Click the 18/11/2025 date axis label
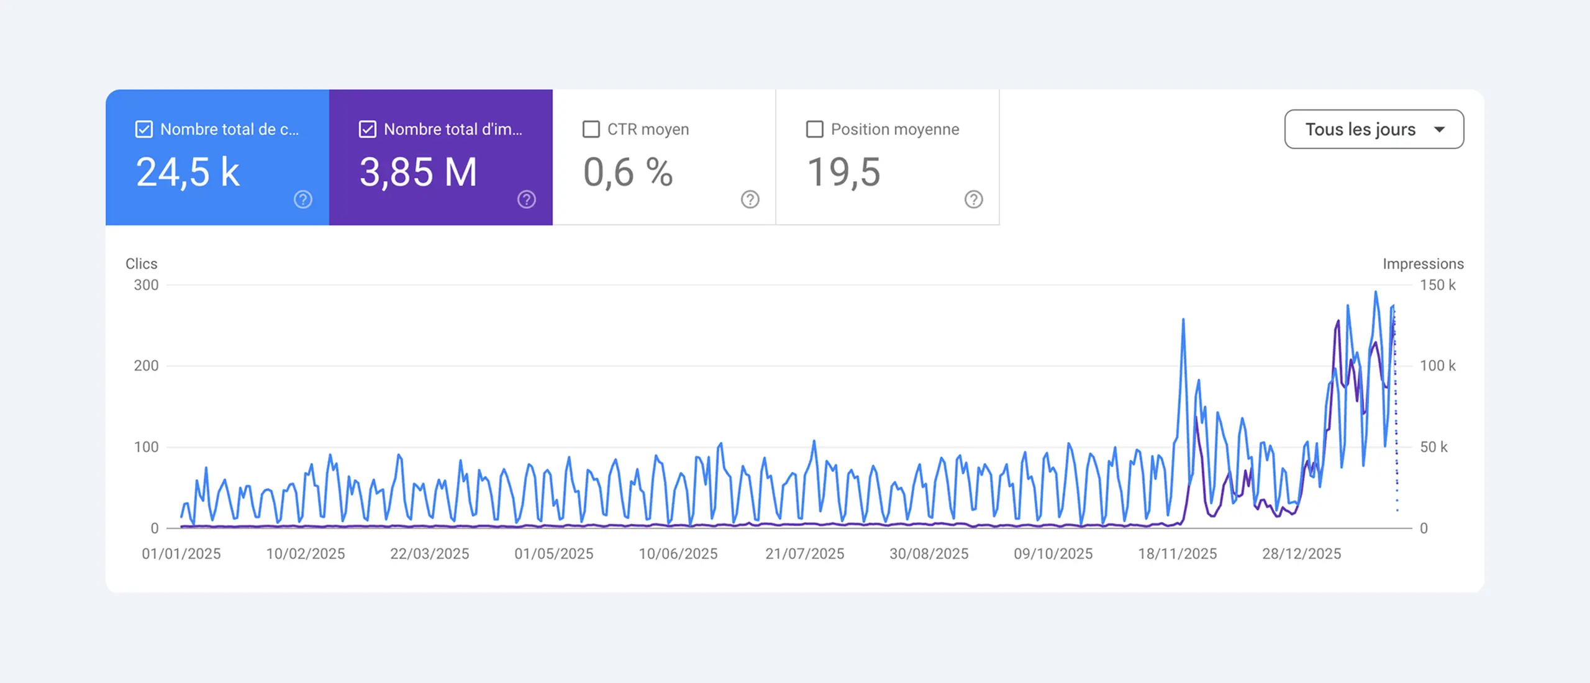Viewport: 1590px width, 683px height. (1177, 553)
